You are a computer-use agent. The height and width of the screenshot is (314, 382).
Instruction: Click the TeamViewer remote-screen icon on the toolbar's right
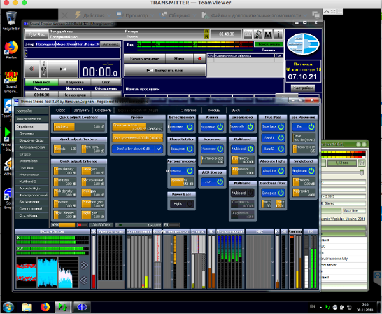[x=316, y=15]
